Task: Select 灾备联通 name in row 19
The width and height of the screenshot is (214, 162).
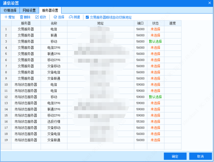Action: (54, 140)
